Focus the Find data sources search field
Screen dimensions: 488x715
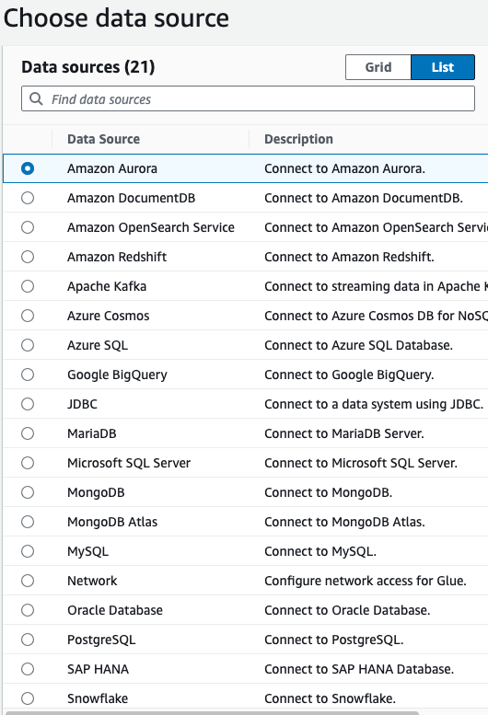pyautogui.click(x=248, y=98)
